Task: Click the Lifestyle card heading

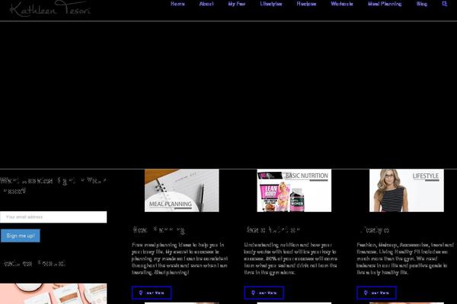Action: 375,230
